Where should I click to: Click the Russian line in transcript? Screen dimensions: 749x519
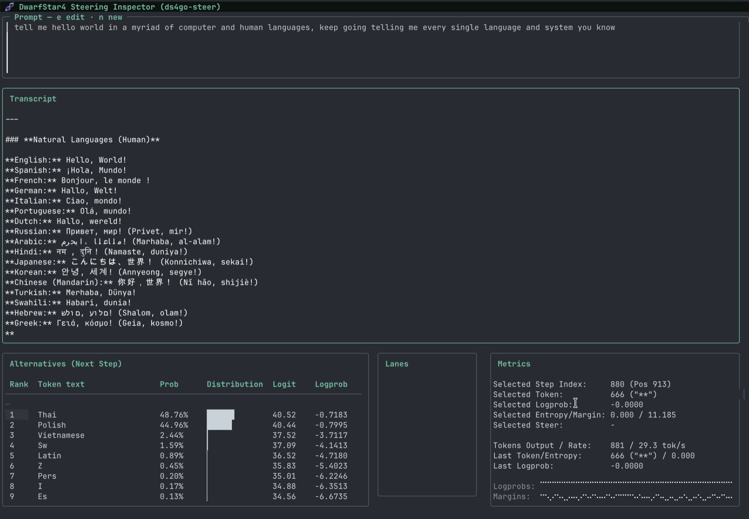pyautogui.click(x=99, y=231)
